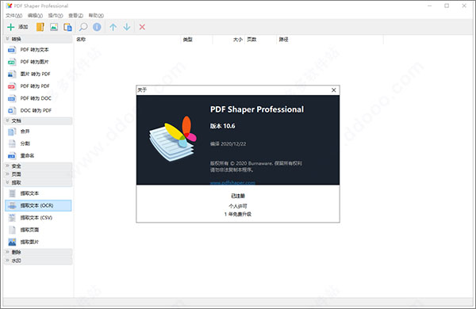
Task: Click the orange folder icon in toolbar
Action: [x=40, y=27]
